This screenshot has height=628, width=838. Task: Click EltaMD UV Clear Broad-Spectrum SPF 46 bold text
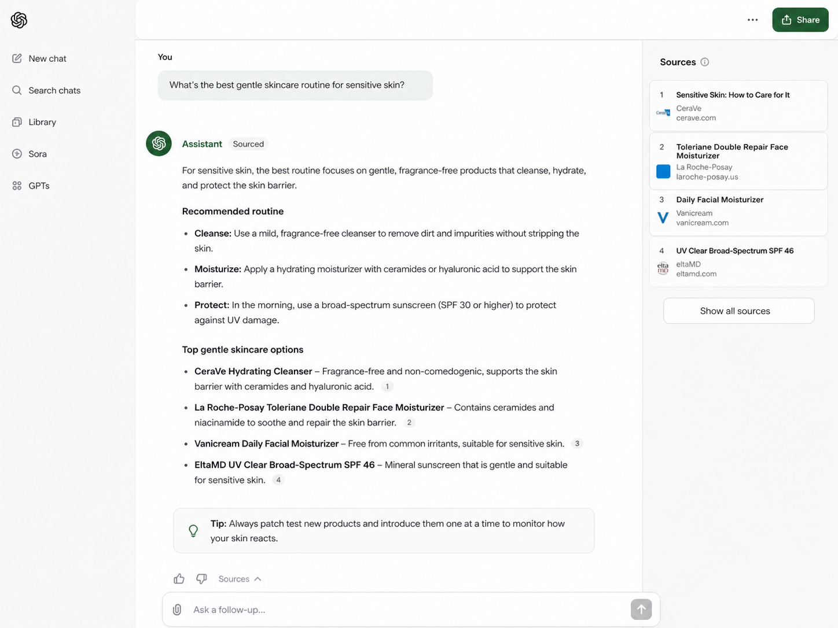pos(285,465)
